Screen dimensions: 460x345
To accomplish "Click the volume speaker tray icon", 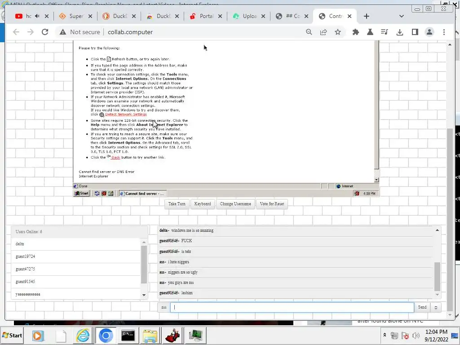I will [416, 335].
